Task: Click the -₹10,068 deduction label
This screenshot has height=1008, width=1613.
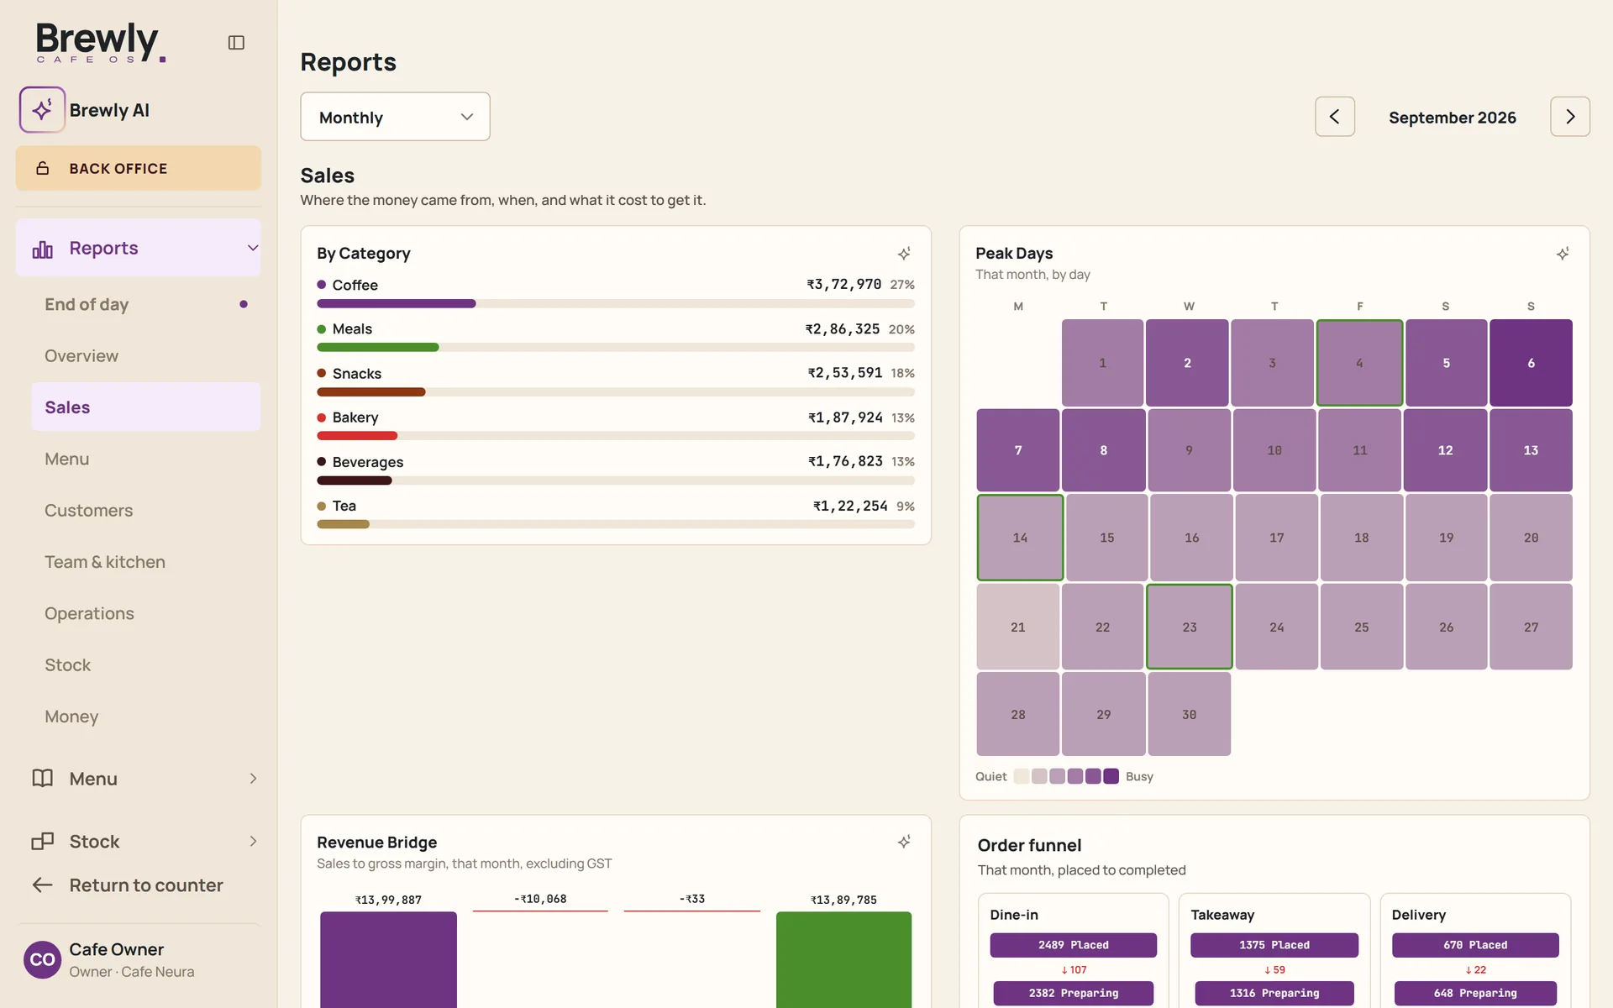Action: tap(540, 899)
